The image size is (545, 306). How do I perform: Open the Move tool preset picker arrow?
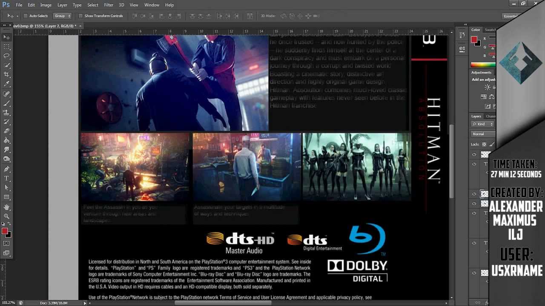click(x=17, y=16)
